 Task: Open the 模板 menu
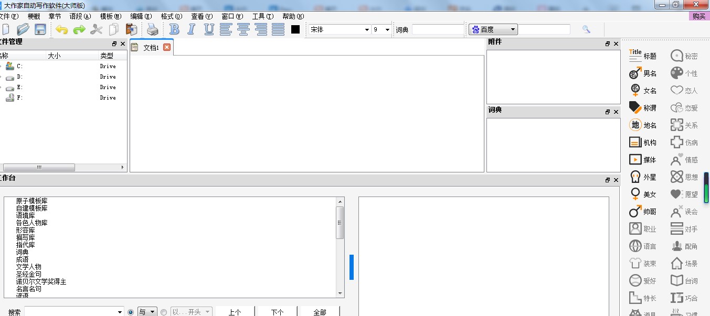click(110, 16)
